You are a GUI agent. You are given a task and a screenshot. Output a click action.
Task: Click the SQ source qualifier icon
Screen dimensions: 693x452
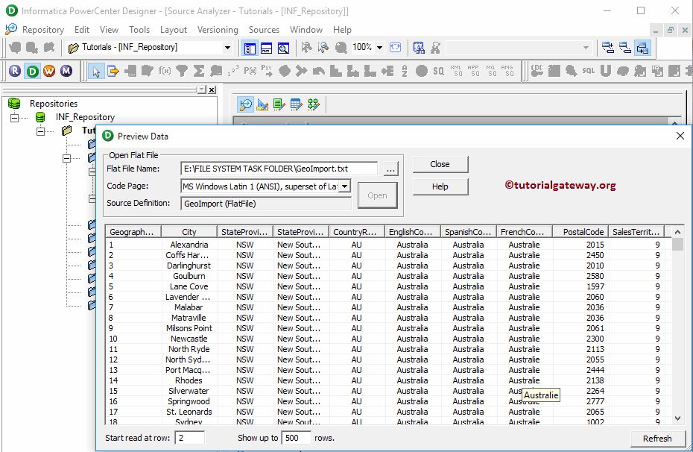pos(438,71)
